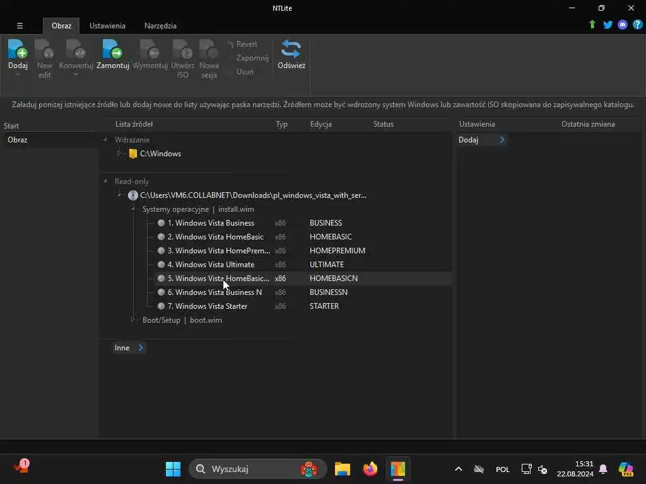Expand the Inne section chevron
This screenshot has height=484, width=646.
[x=141, y=348]
